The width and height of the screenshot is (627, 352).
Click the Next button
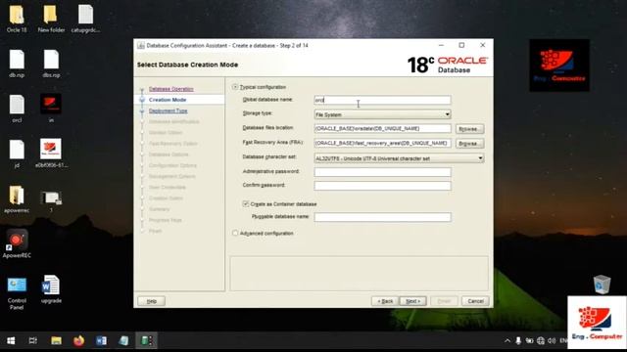point(413,301)
